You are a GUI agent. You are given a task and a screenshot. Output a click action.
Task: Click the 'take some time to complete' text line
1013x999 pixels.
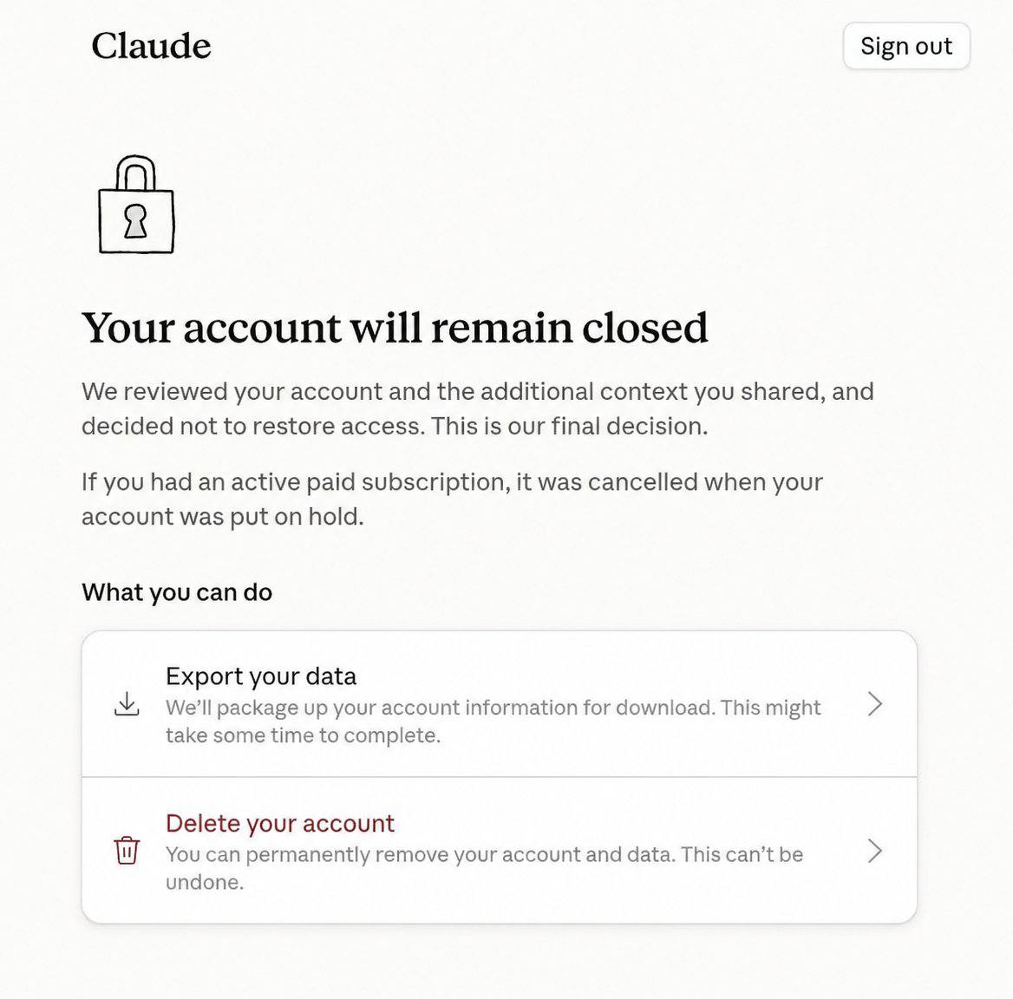[x=303, y=735]
